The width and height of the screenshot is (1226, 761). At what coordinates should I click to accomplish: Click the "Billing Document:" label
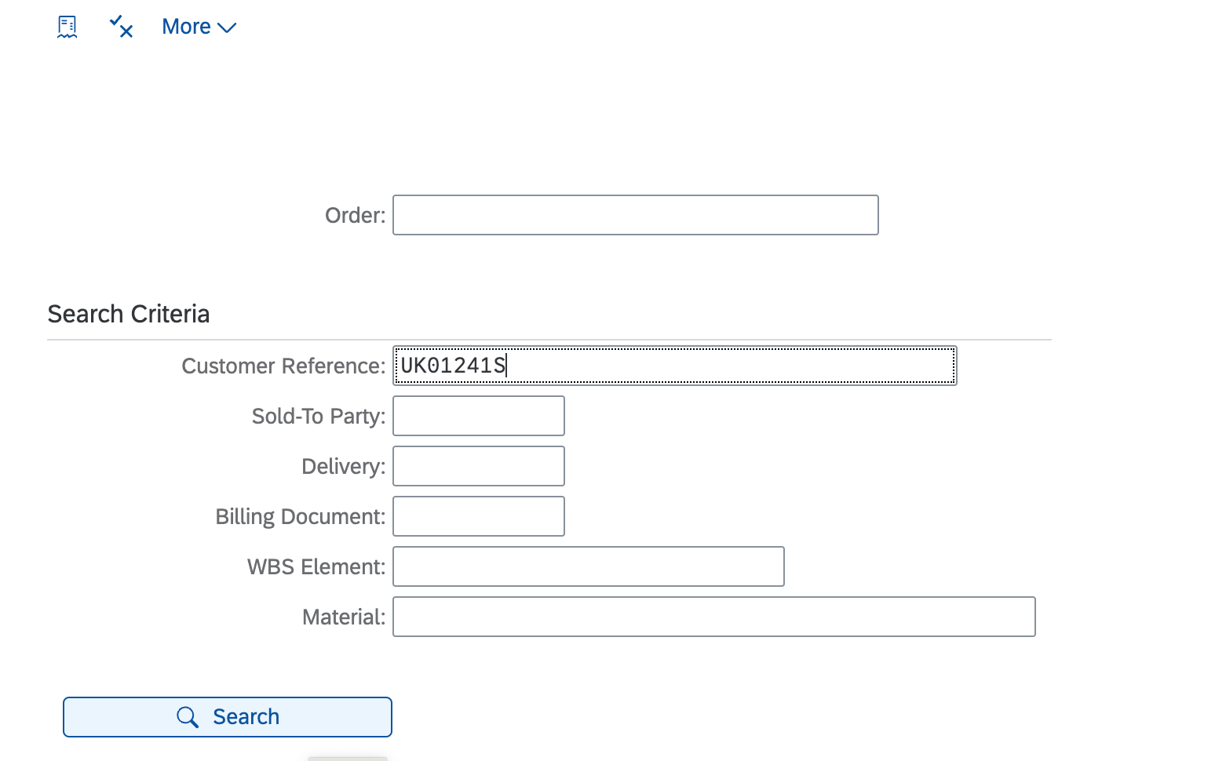tap(300, 517)
